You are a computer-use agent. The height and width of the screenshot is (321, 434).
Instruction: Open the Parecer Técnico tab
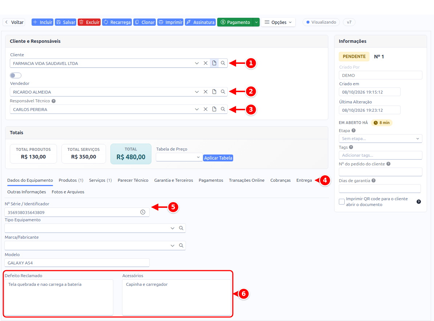pos(133,180)
